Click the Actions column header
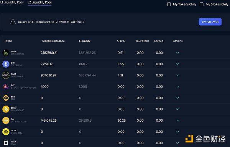Viewport: 230px width, 147px height. point(177,41)
